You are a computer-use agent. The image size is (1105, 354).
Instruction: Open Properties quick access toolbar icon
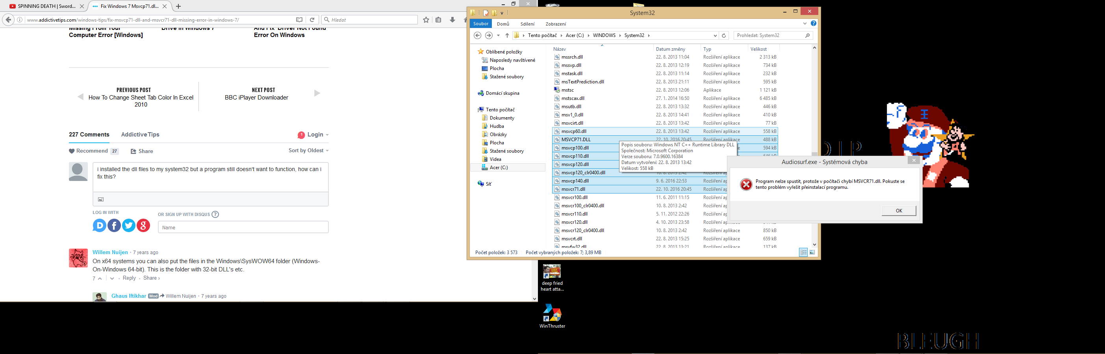pyautogui.click(x=486, y=13)
